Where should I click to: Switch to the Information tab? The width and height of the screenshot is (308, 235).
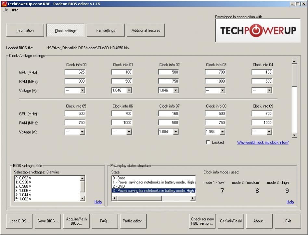25,30
